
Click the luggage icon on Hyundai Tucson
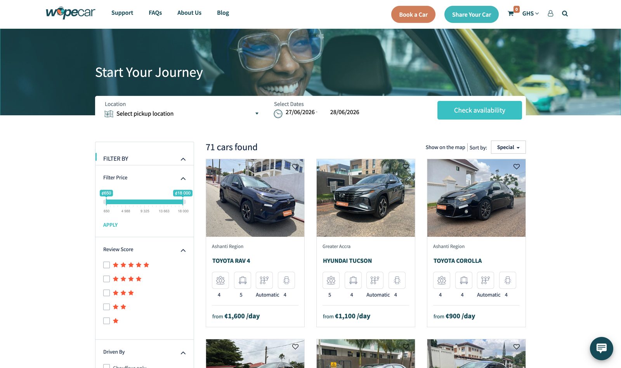[x=353, y=280]
